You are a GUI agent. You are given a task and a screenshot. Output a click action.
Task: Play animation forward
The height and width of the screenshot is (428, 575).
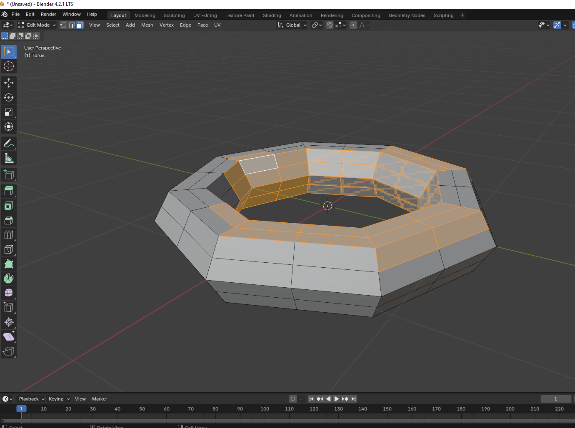337,399
